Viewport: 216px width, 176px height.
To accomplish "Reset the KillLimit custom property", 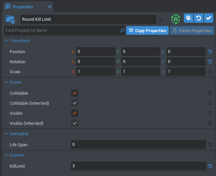I will 210,166.
